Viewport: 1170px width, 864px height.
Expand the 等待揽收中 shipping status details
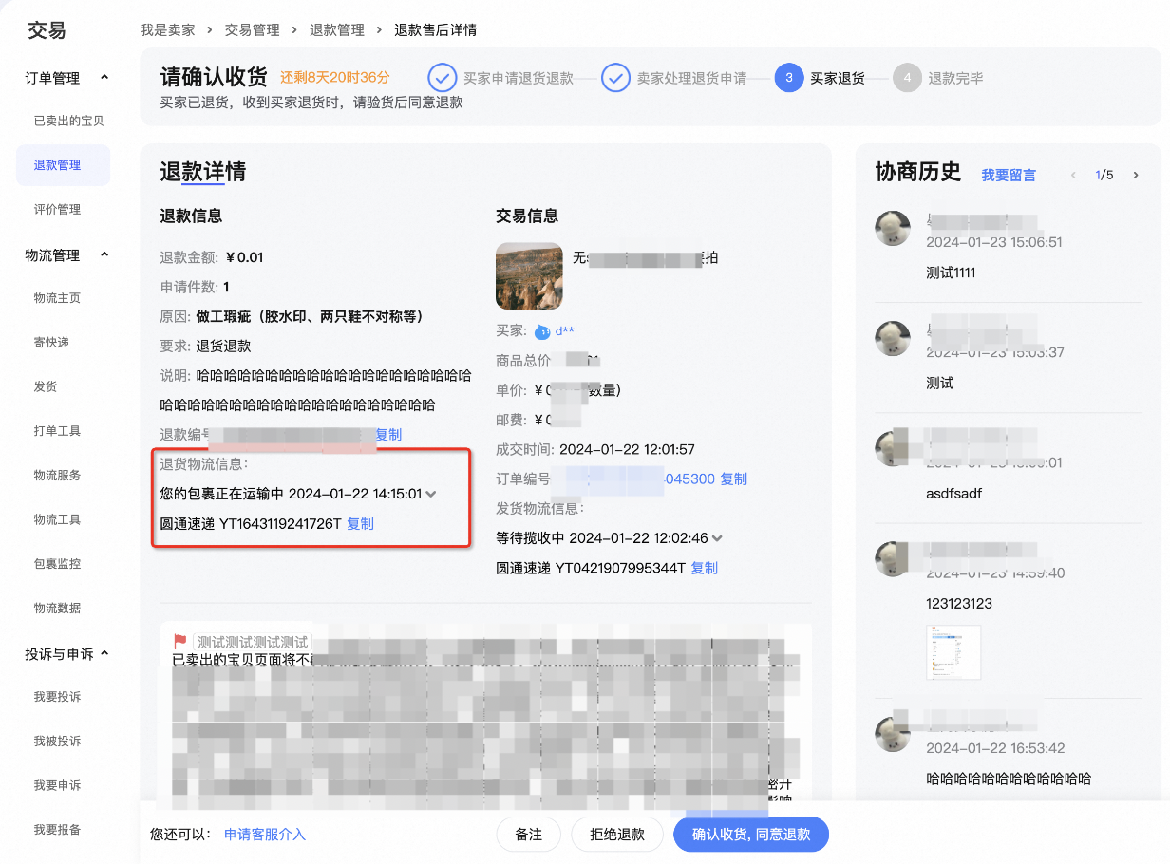point(718,537)
